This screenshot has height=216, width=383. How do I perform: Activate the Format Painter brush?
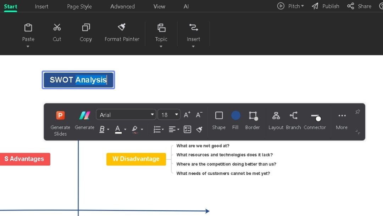(x=122, y=27)
